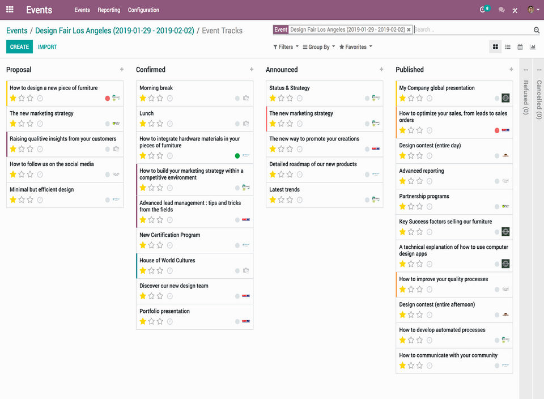Open the activities clock icon with badge
544x399 pixels.
pyautogui.click(x=484, y=10)
